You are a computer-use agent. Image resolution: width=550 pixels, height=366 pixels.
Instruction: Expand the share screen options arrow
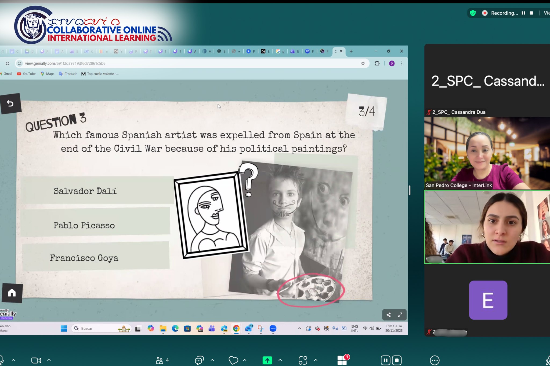(280, 360)
